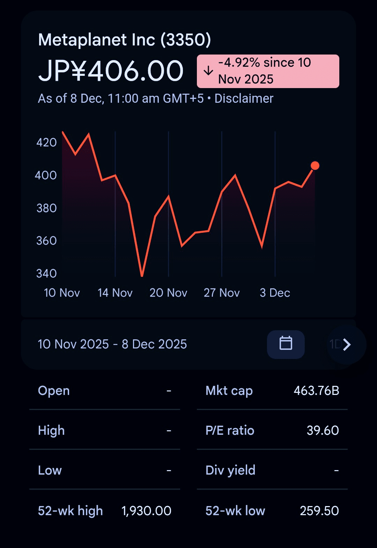
Task: Open the calendar date picker icon
Action: [x=286, y=344]
